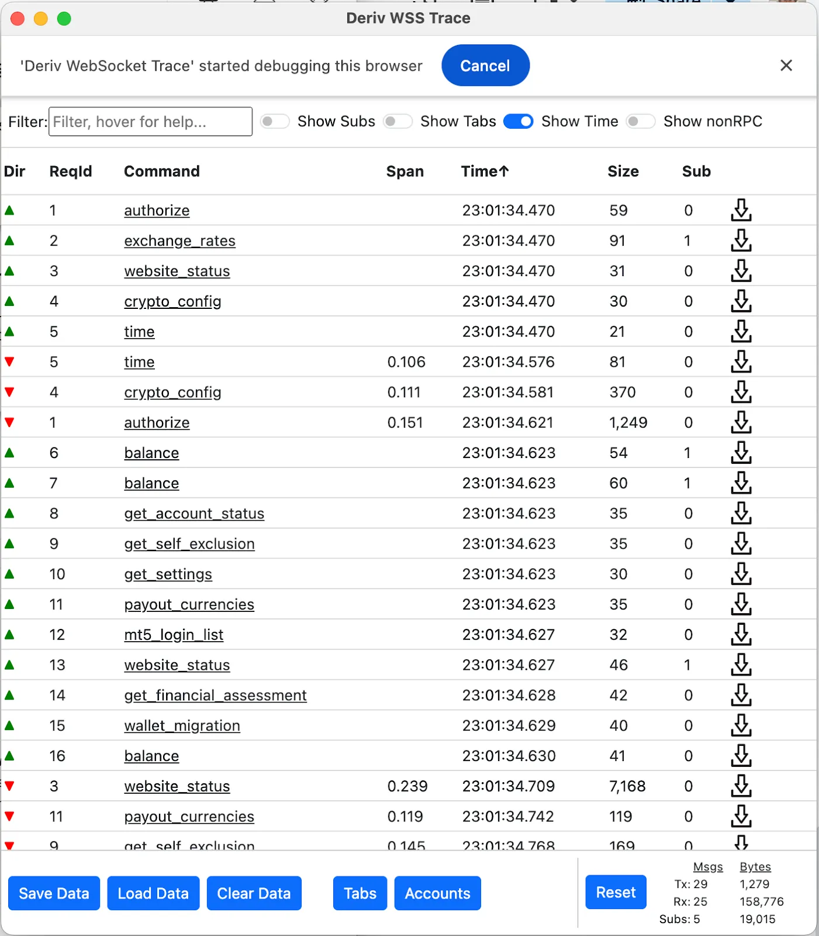Download wallet_migration row data

741,725
